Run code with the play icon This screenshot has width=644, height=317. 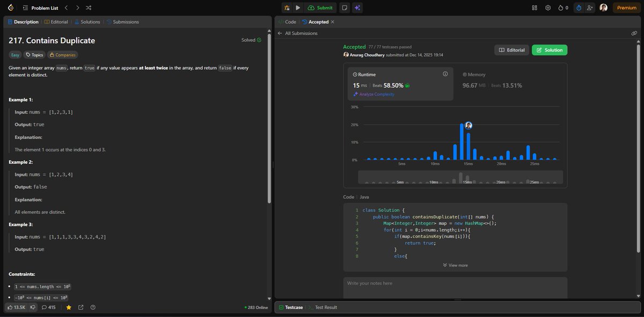coord(298,8)
